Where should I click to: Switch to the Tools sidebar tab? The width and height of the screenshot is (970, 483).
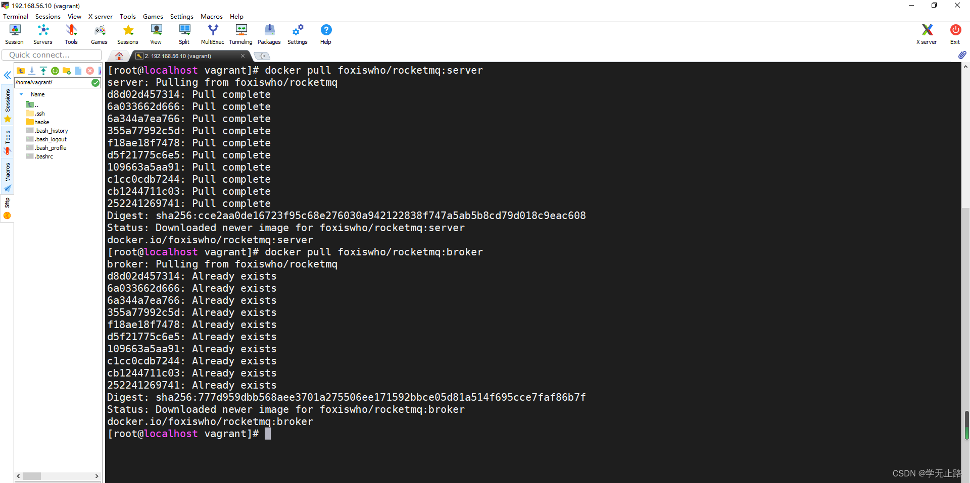tap(8, 142)
